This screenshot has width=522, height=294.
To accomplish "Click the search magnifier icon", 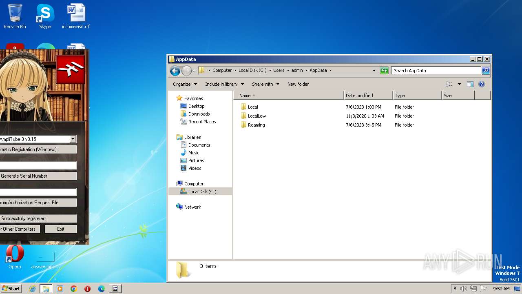I will (x=485, y=71).
